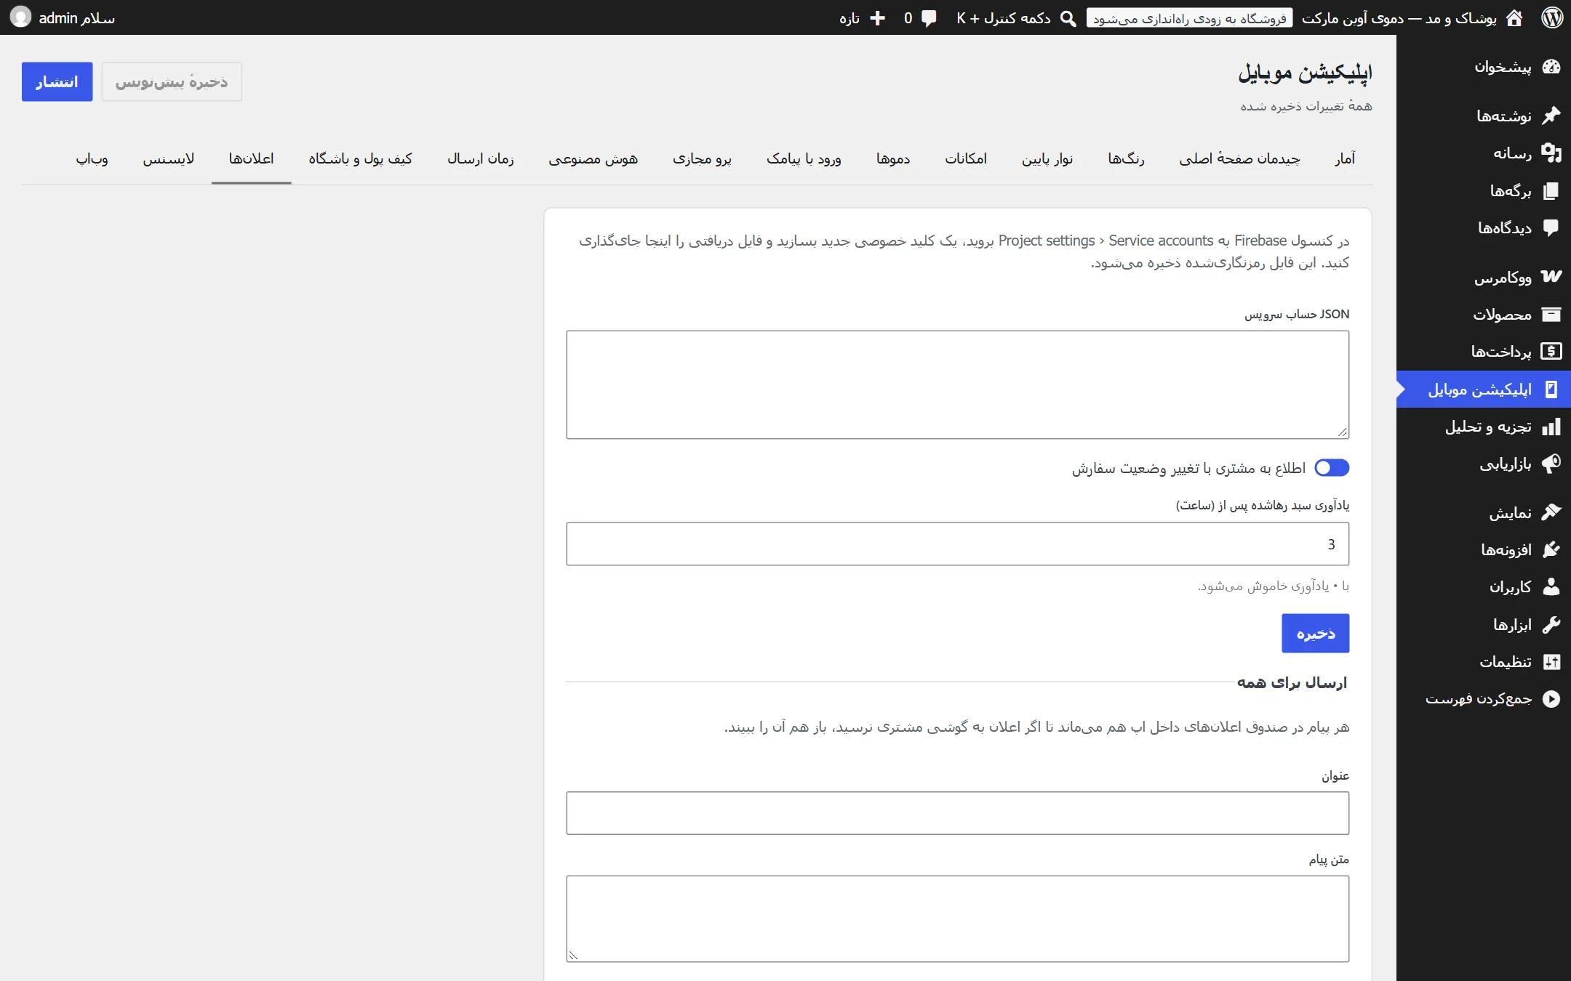Click the sliders icon for تنظیمات
This screenshot has height=981, width=1571.
tap(1551, 661)
